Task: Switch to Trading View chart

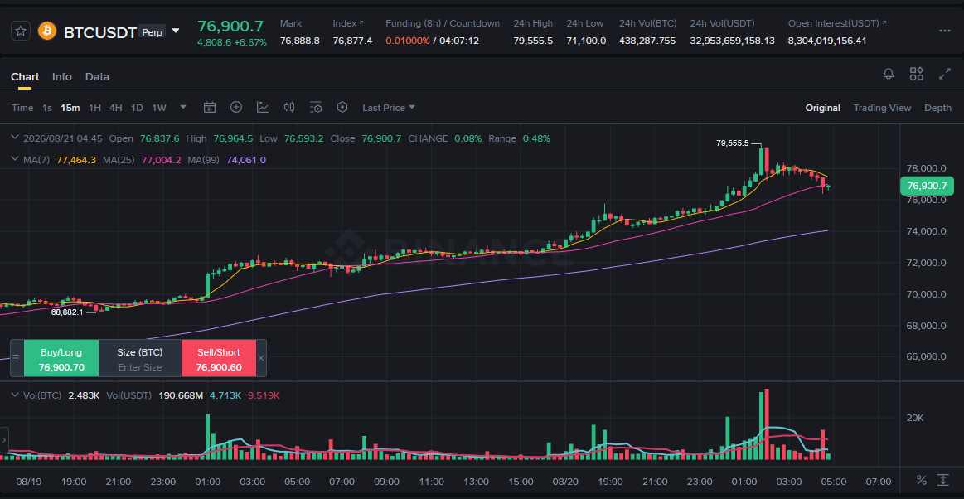Action: click(x=882, y=108)
